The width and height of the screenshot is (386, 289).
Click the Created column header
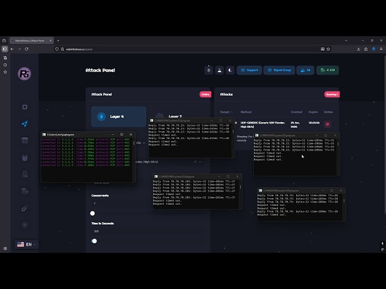296,112
